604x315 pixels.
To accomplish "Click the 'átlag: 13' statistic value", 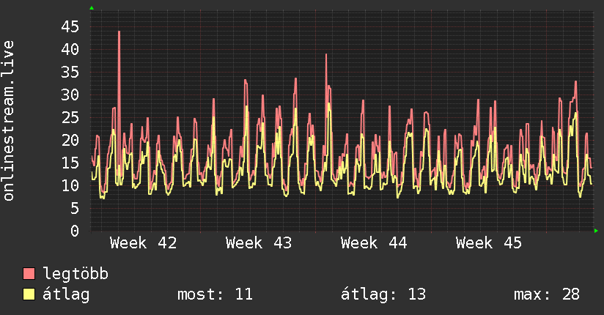I will click(383, 294).
